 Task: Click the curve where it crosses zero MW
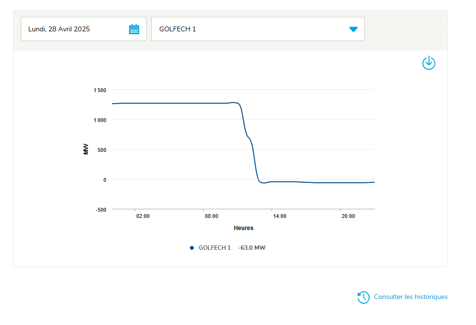[x=258, y=179]
